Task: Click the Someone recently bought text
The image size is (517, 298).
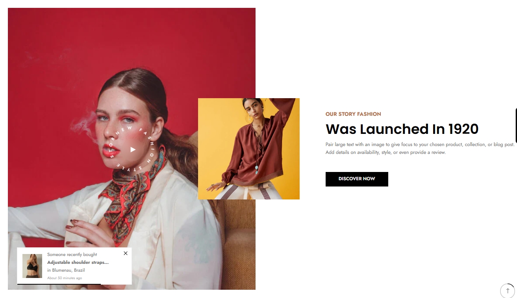Action: (72, 254)
